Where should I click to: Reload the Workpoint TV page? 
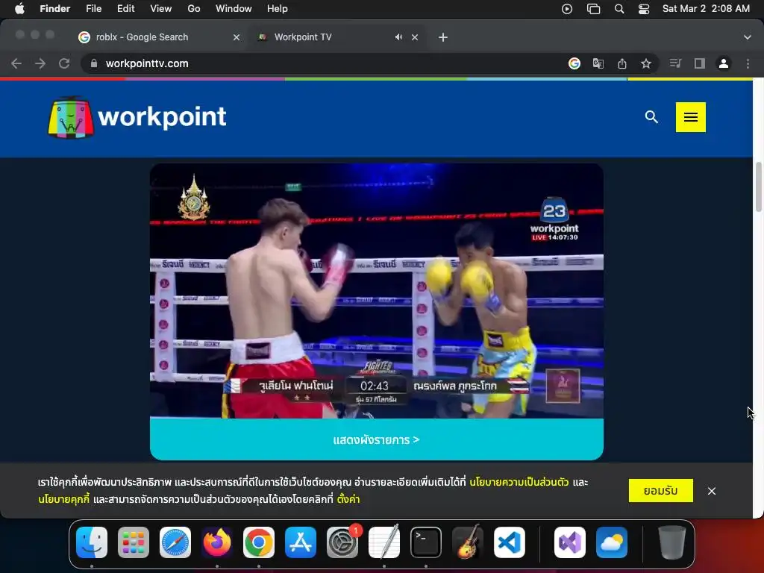click(x=64, y=63)
